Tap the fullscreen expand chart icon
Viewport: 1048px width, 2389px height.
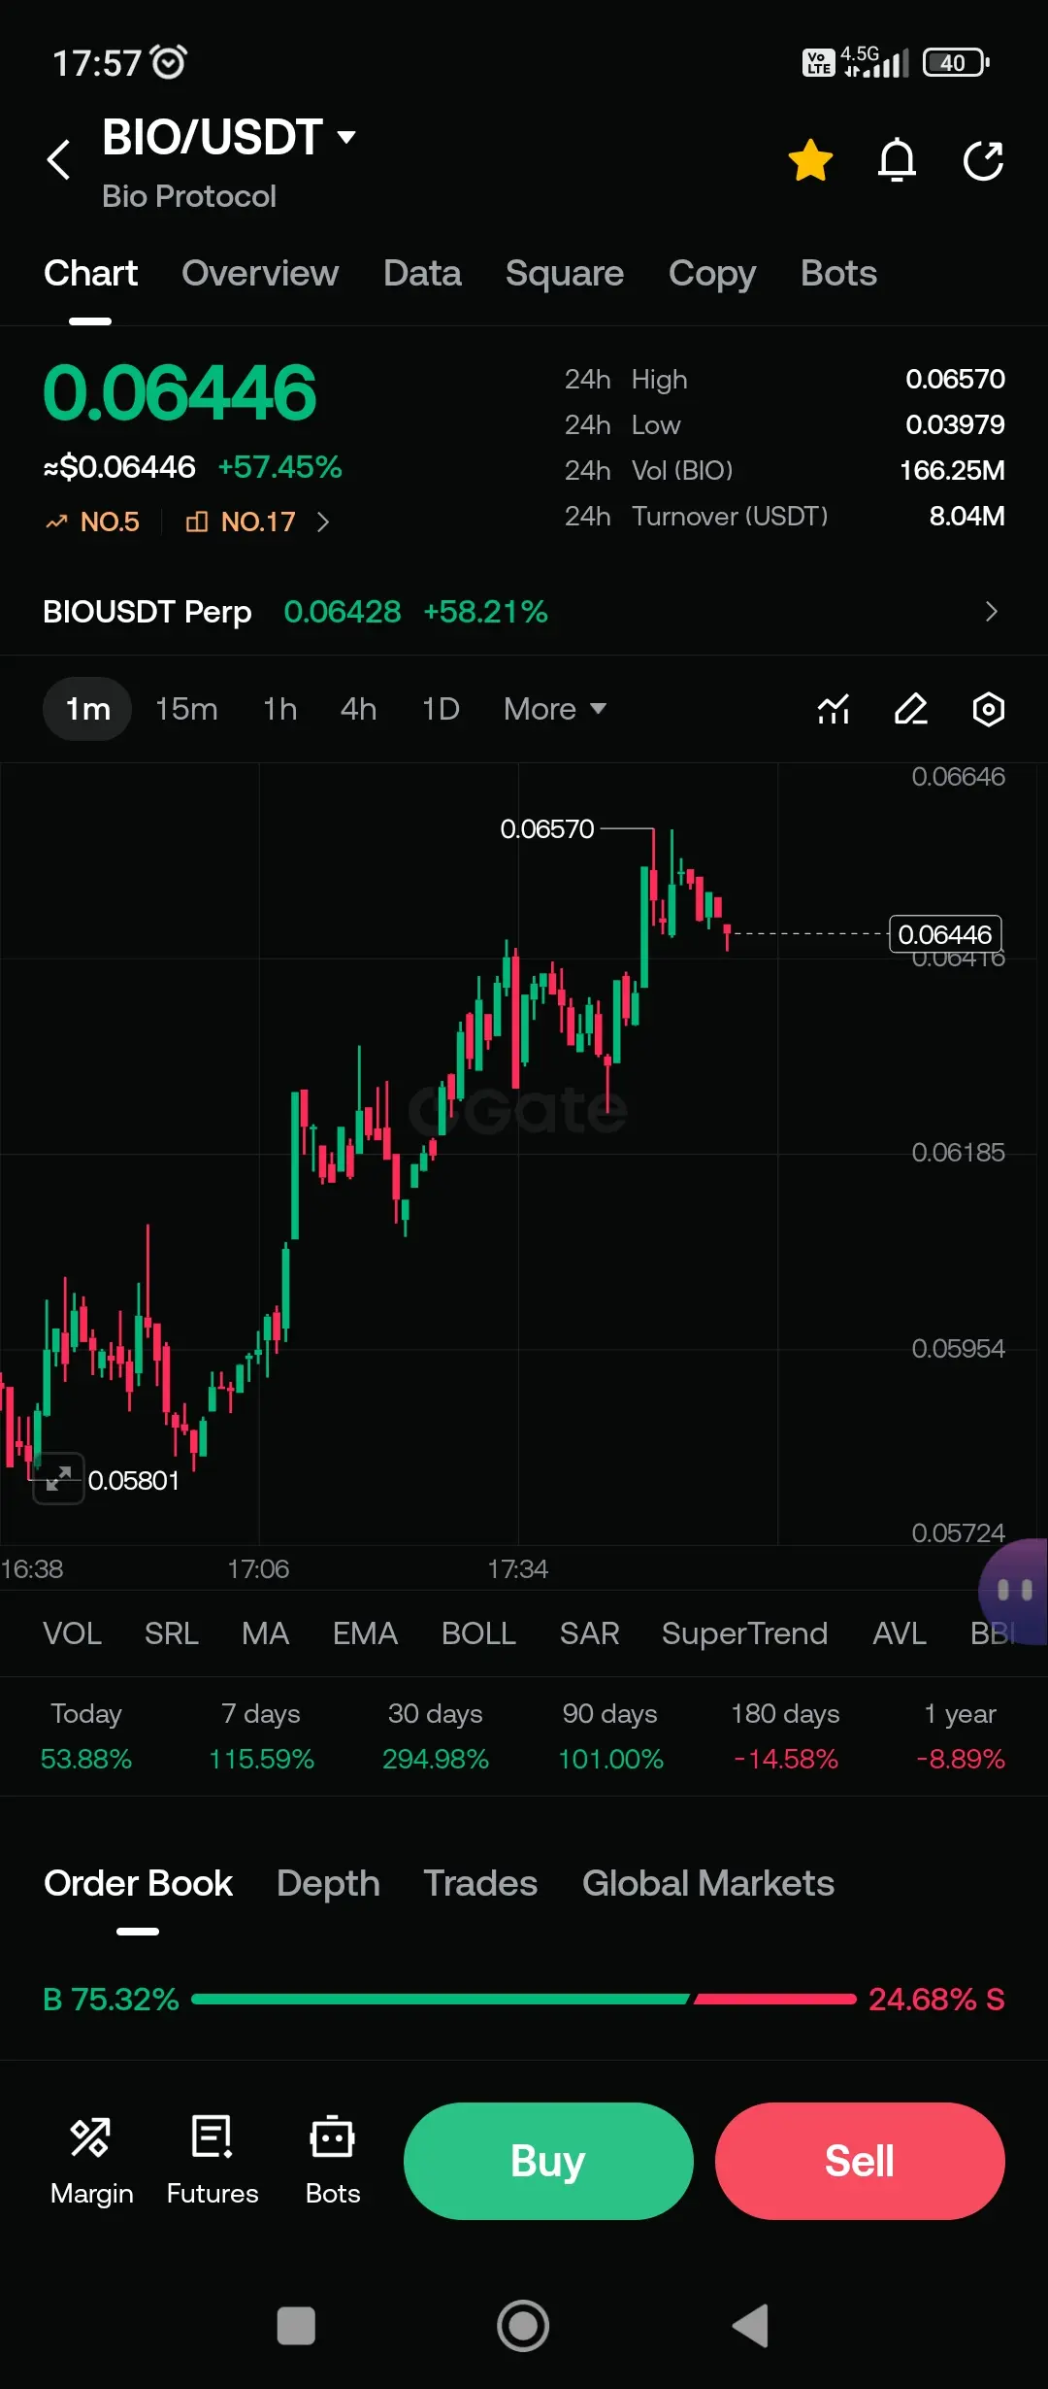click(x=58, y=1478)
